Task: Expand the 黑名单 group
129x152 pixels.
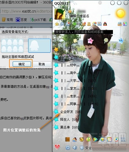Action: click(66, 127)
